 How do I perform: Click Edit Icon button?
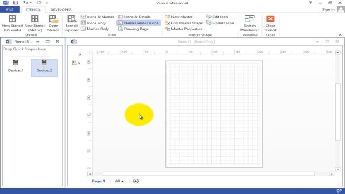coord(217,17)
